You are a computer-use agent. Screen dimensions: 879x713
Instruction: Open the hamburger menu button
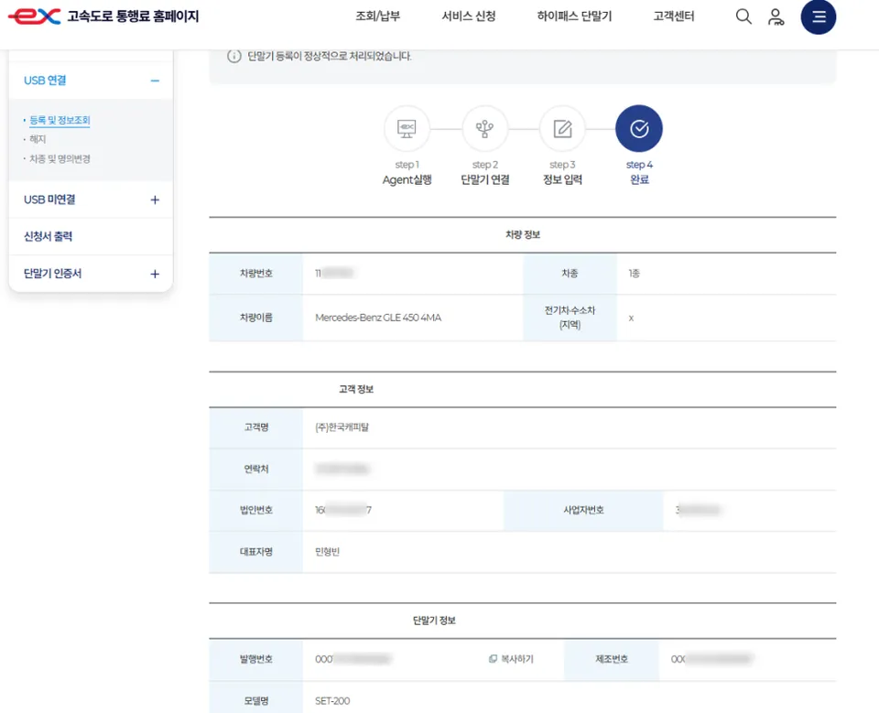pos(818,16)
